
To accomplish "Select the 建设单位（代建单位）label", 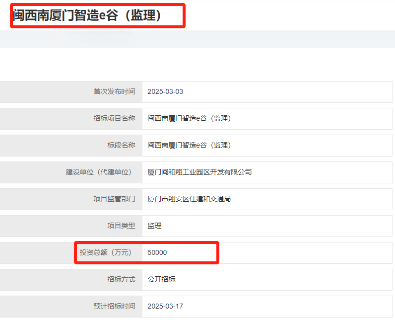I will click(98, 172).
